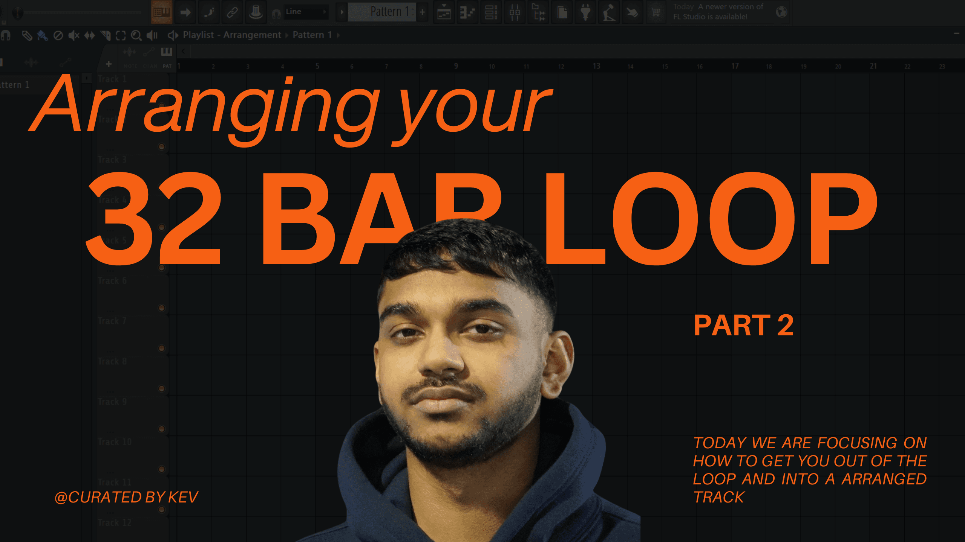965x542 pixels.
Task: Collapse picker panel with left chevron
Action: tap(184, 51)
